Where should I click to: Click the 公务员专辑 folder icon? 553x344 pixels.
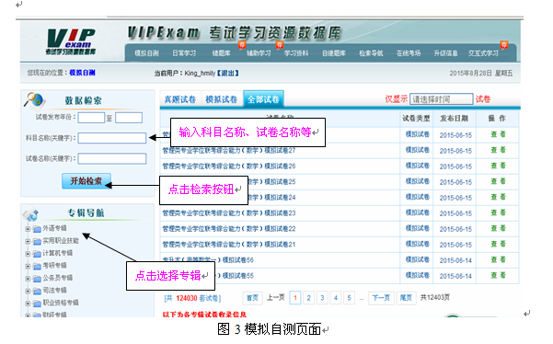(x=37, y=279)
